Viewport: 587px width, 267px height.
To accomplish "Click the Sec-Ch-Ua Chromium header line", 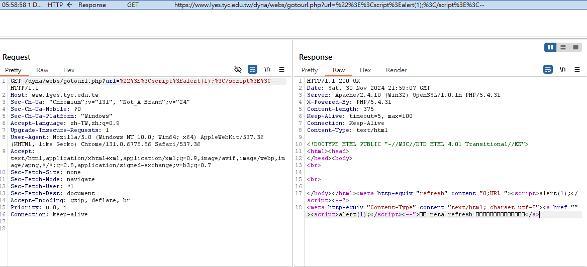I will click(101, 102).
